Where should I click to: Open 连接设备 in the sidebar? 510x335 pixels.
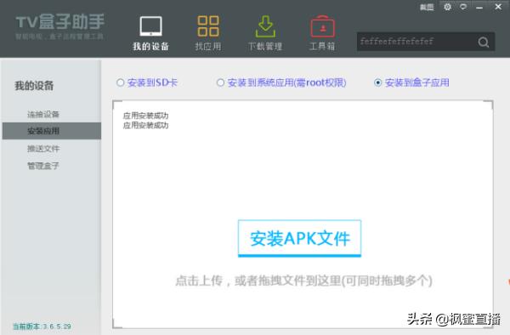pyautogui.click(x=43, y=114)
